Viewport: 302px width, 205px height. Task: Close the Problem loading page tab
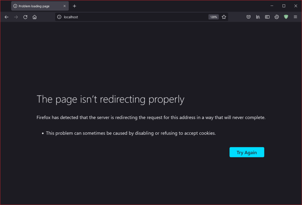tap(65, 6)
